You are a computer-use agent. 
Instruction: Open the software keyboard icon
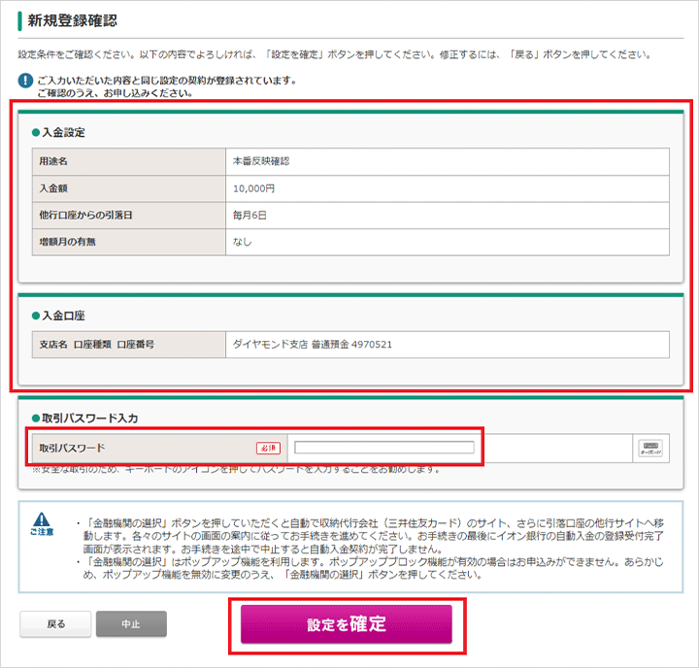tap(649, 448)
